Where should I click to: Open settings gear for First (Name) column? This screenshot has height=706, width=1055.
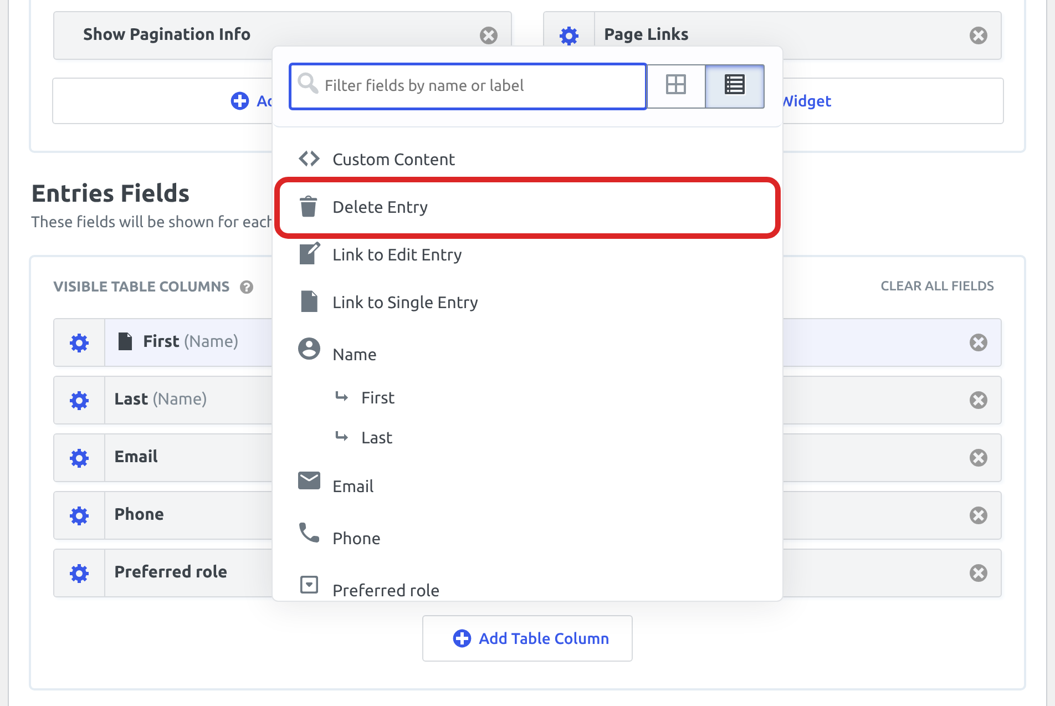(79, 342)
